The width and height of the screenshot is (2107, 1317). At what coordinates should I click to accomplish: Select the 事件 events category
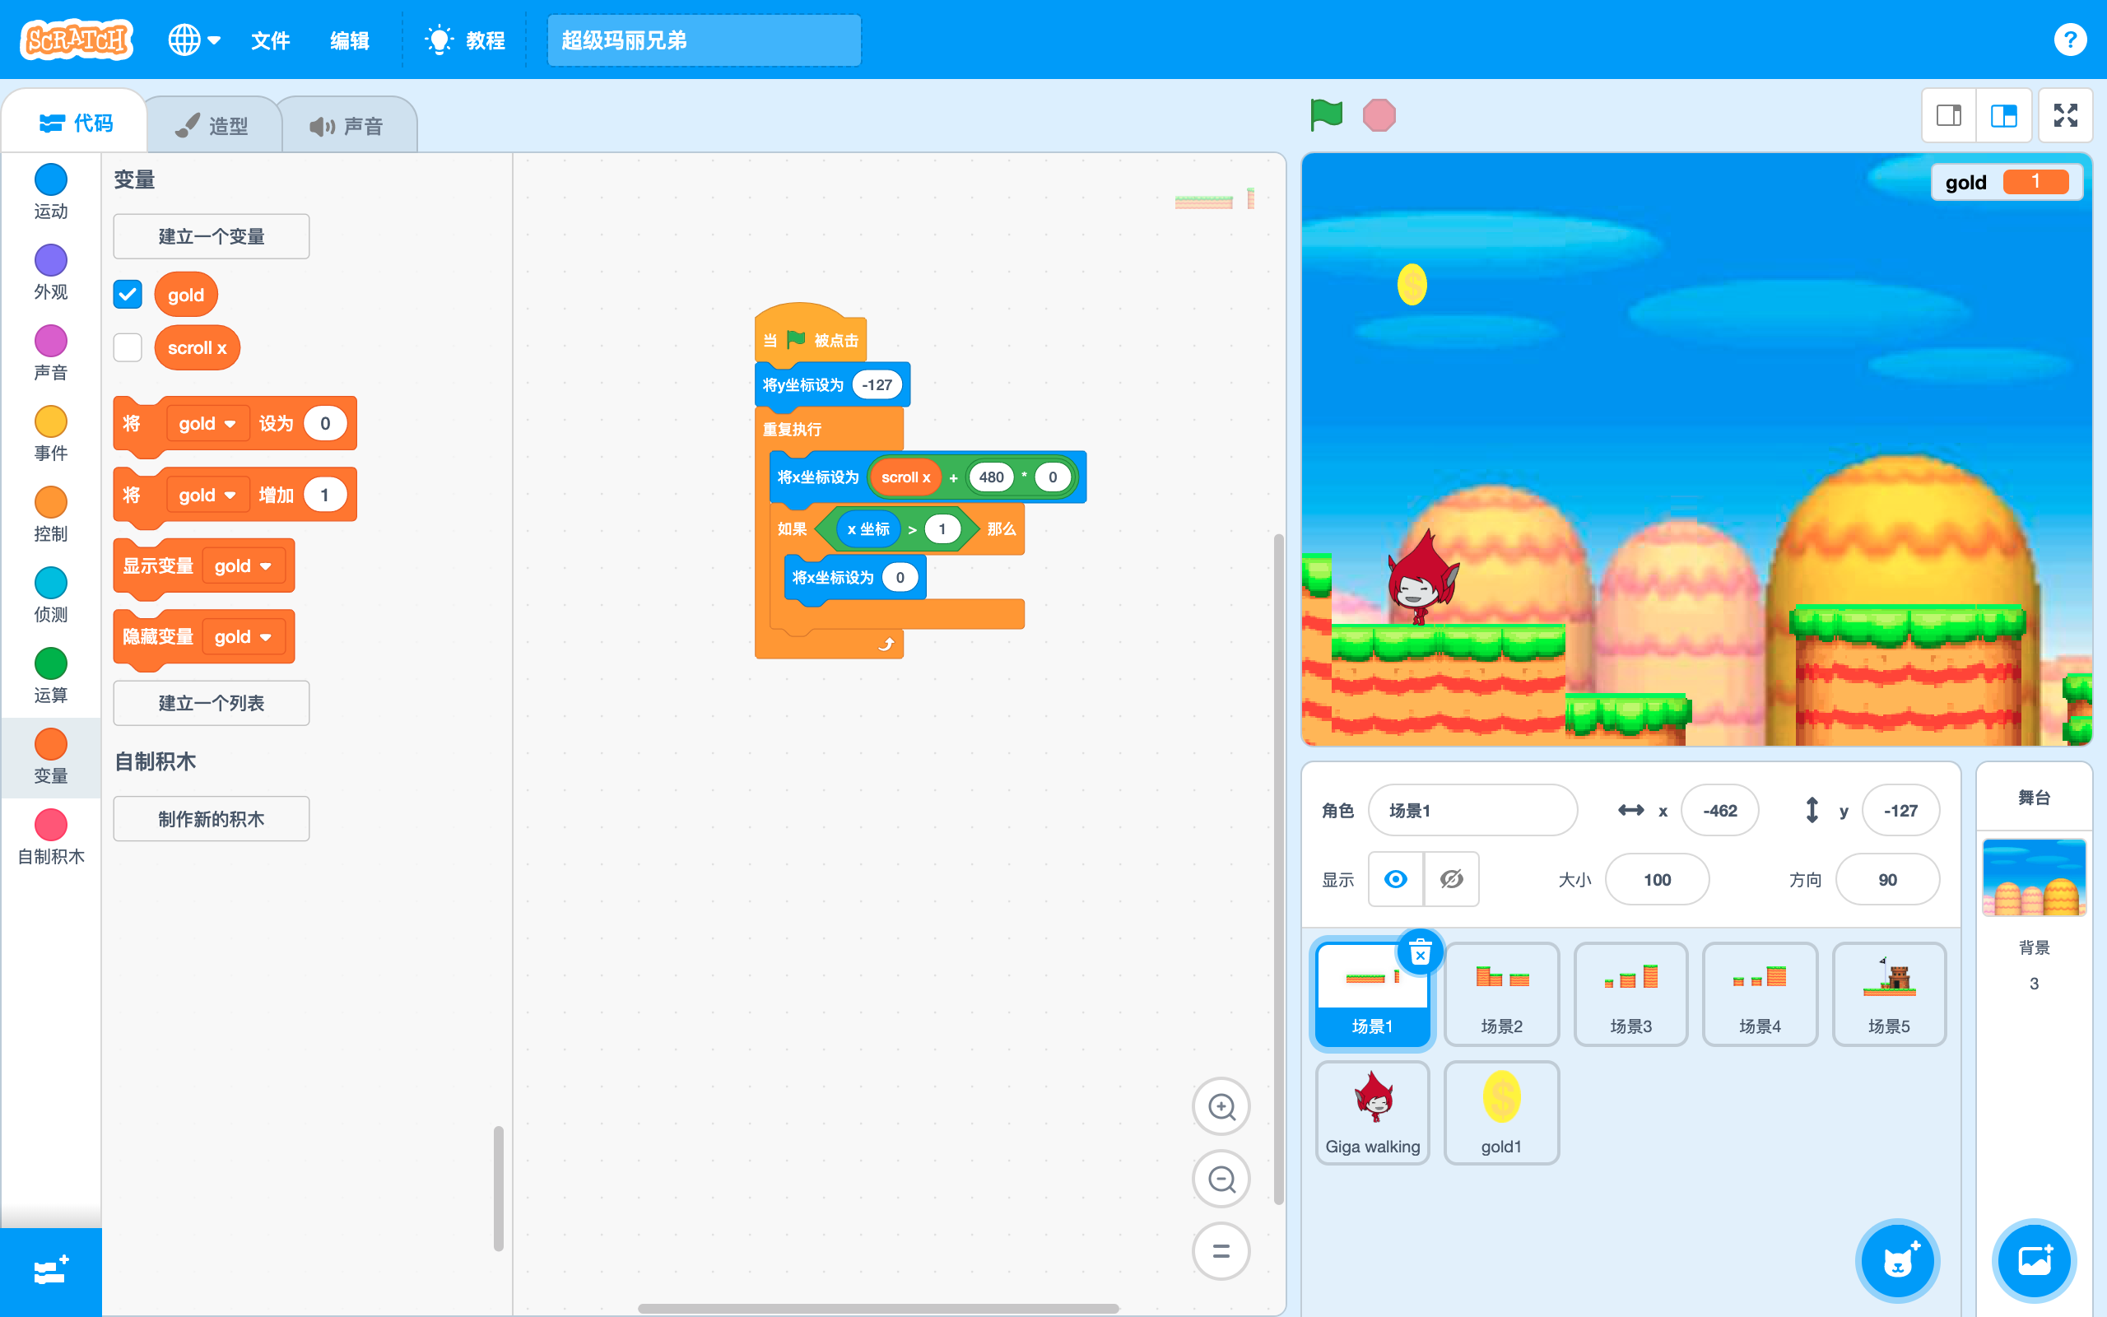[x=50, y=434]
